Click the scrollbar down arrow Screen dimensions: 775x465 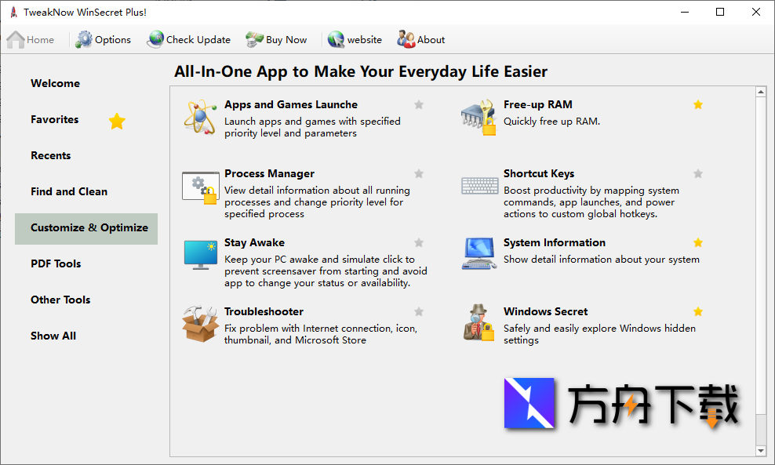coord(761,451)
